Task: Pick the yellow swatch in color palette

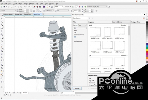Action: [147, 50]
